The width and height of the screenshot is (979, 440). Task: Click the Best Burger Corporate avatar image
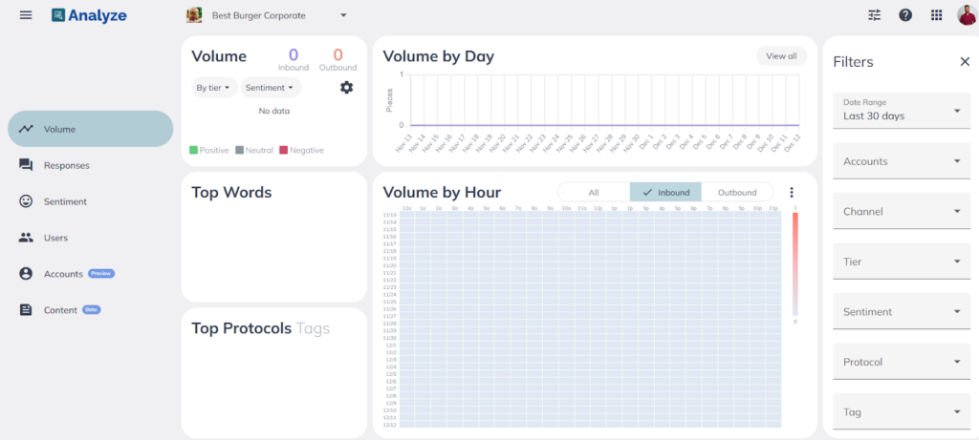pyautogui.click(x=194, y=15)
